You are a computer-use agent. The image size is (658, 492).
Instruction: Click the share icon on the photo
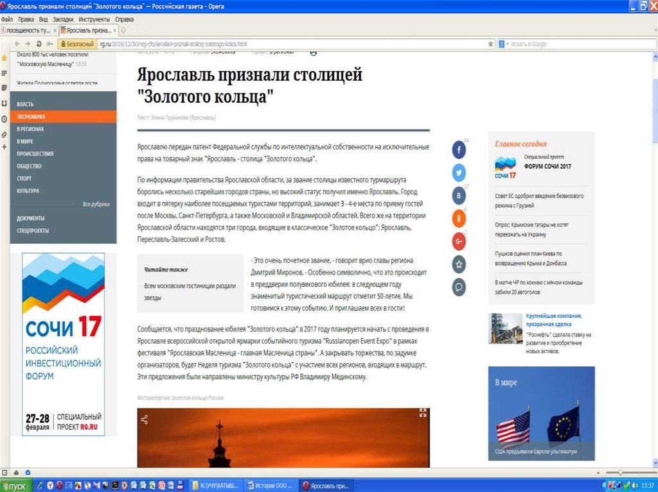(x=145, y=420)
